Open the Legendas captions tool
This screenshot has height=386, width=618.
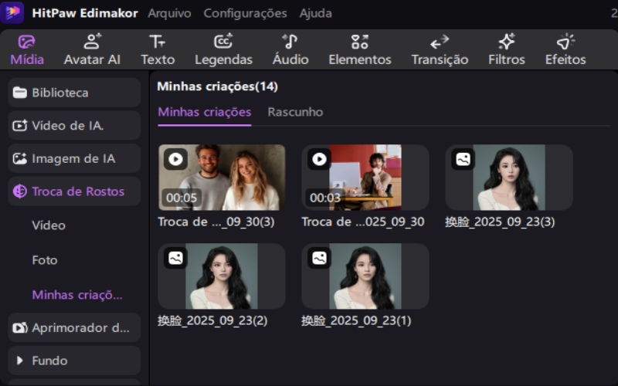(223, 50)
